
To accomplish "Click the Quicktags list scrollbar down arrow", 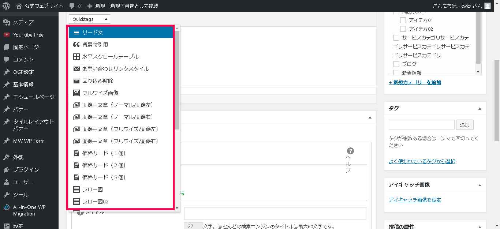I will (177, 208).
